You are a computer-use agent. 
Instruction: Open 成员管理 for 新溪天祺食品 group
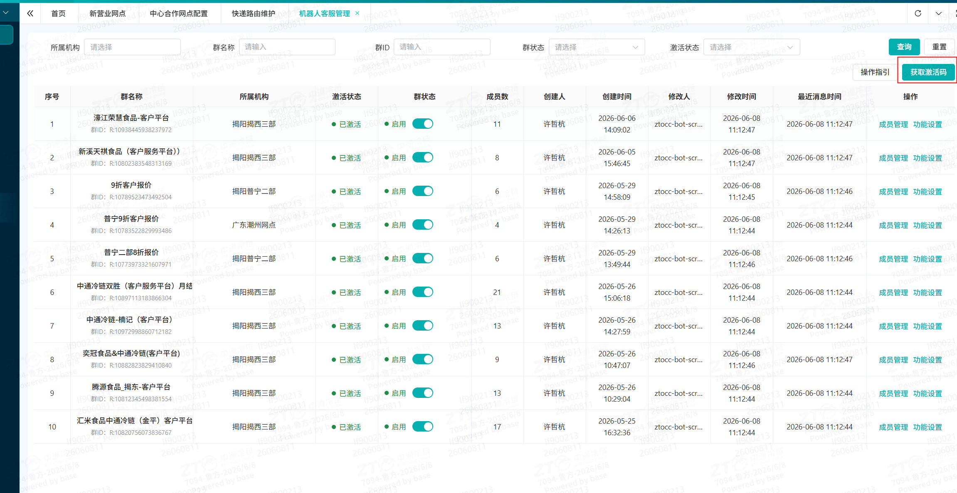(893, 158)
